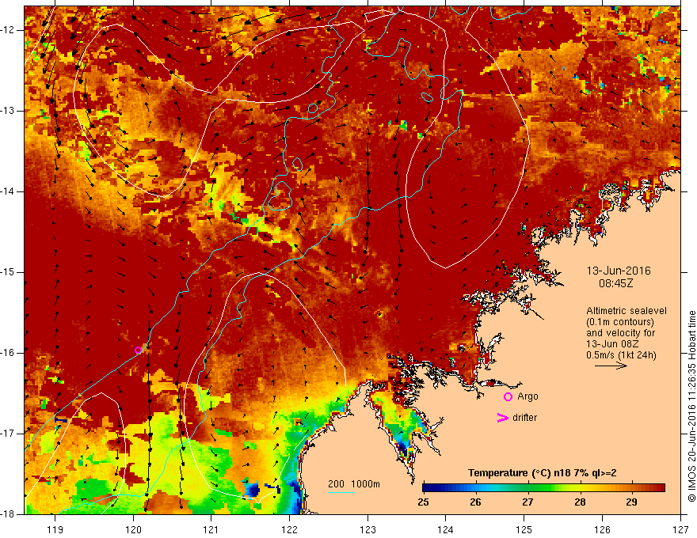
Task: Click the IMOS copyright timestamp text
Action: click(x=691, y=406)
